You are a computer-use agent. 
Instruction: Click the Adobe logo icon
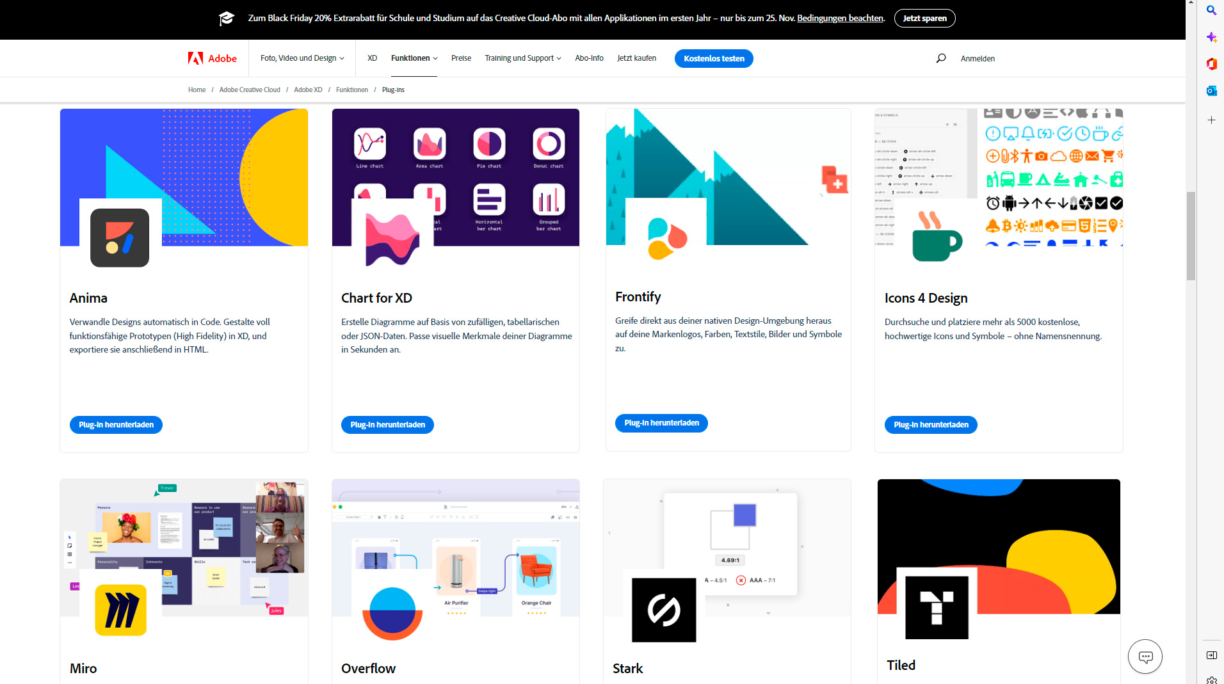pyautogui.click(x=195, y=58)
